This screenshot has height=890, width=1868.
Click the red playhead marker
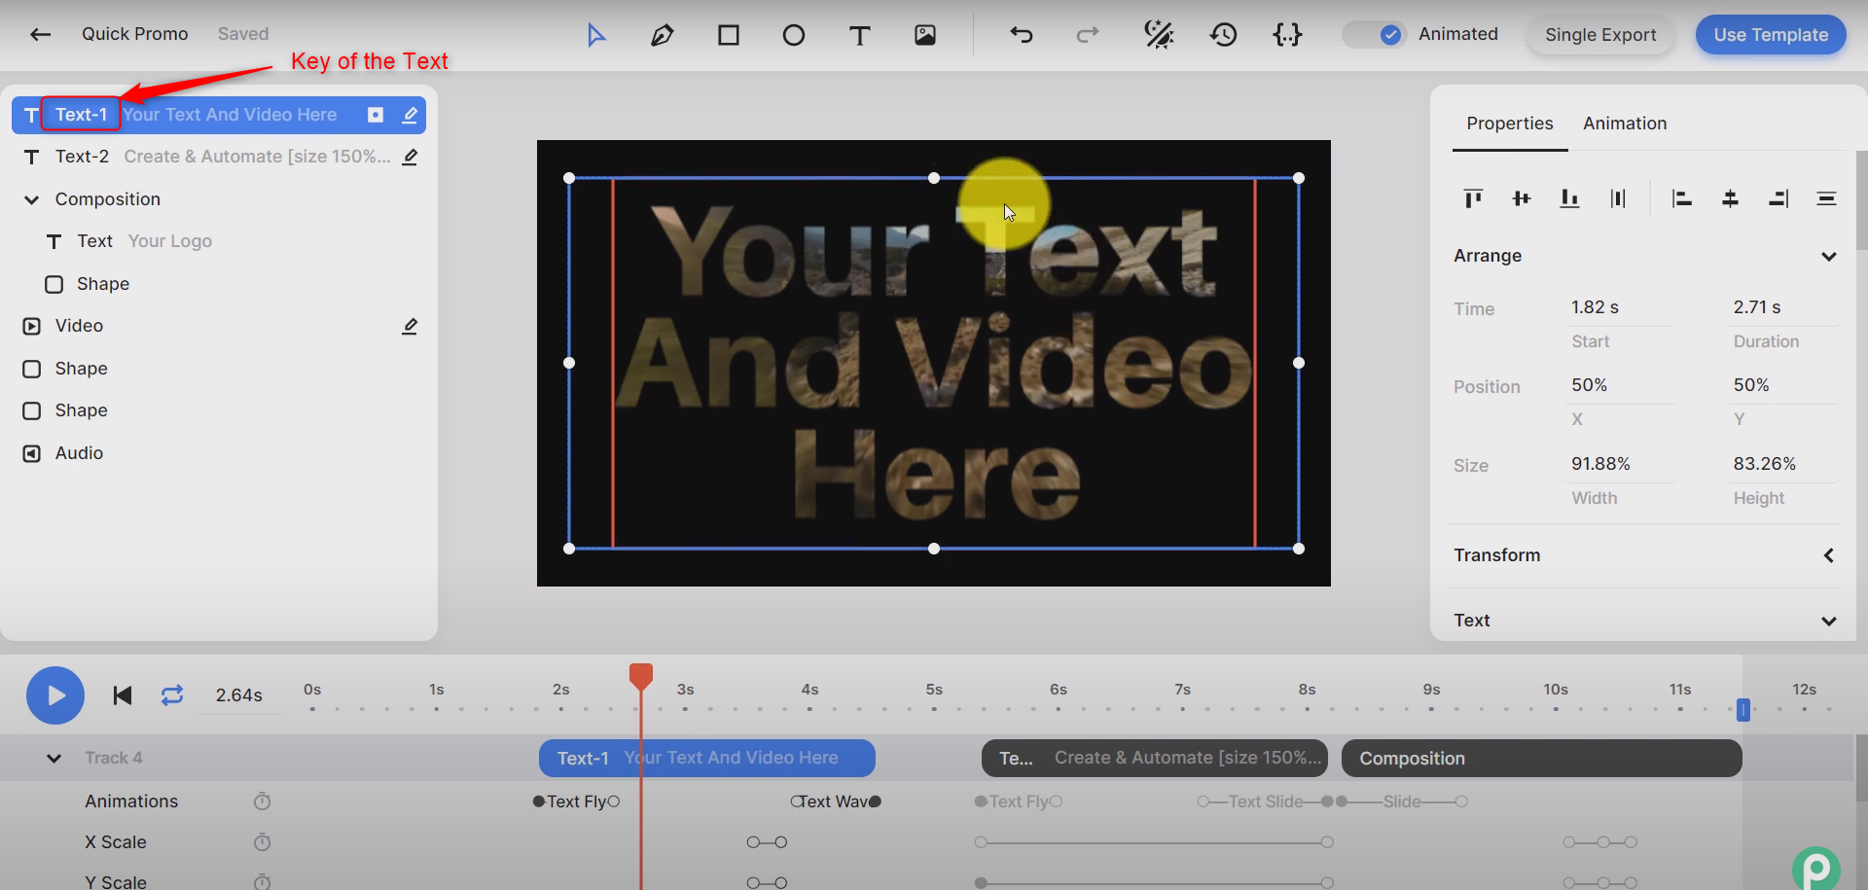click(641, 676)
